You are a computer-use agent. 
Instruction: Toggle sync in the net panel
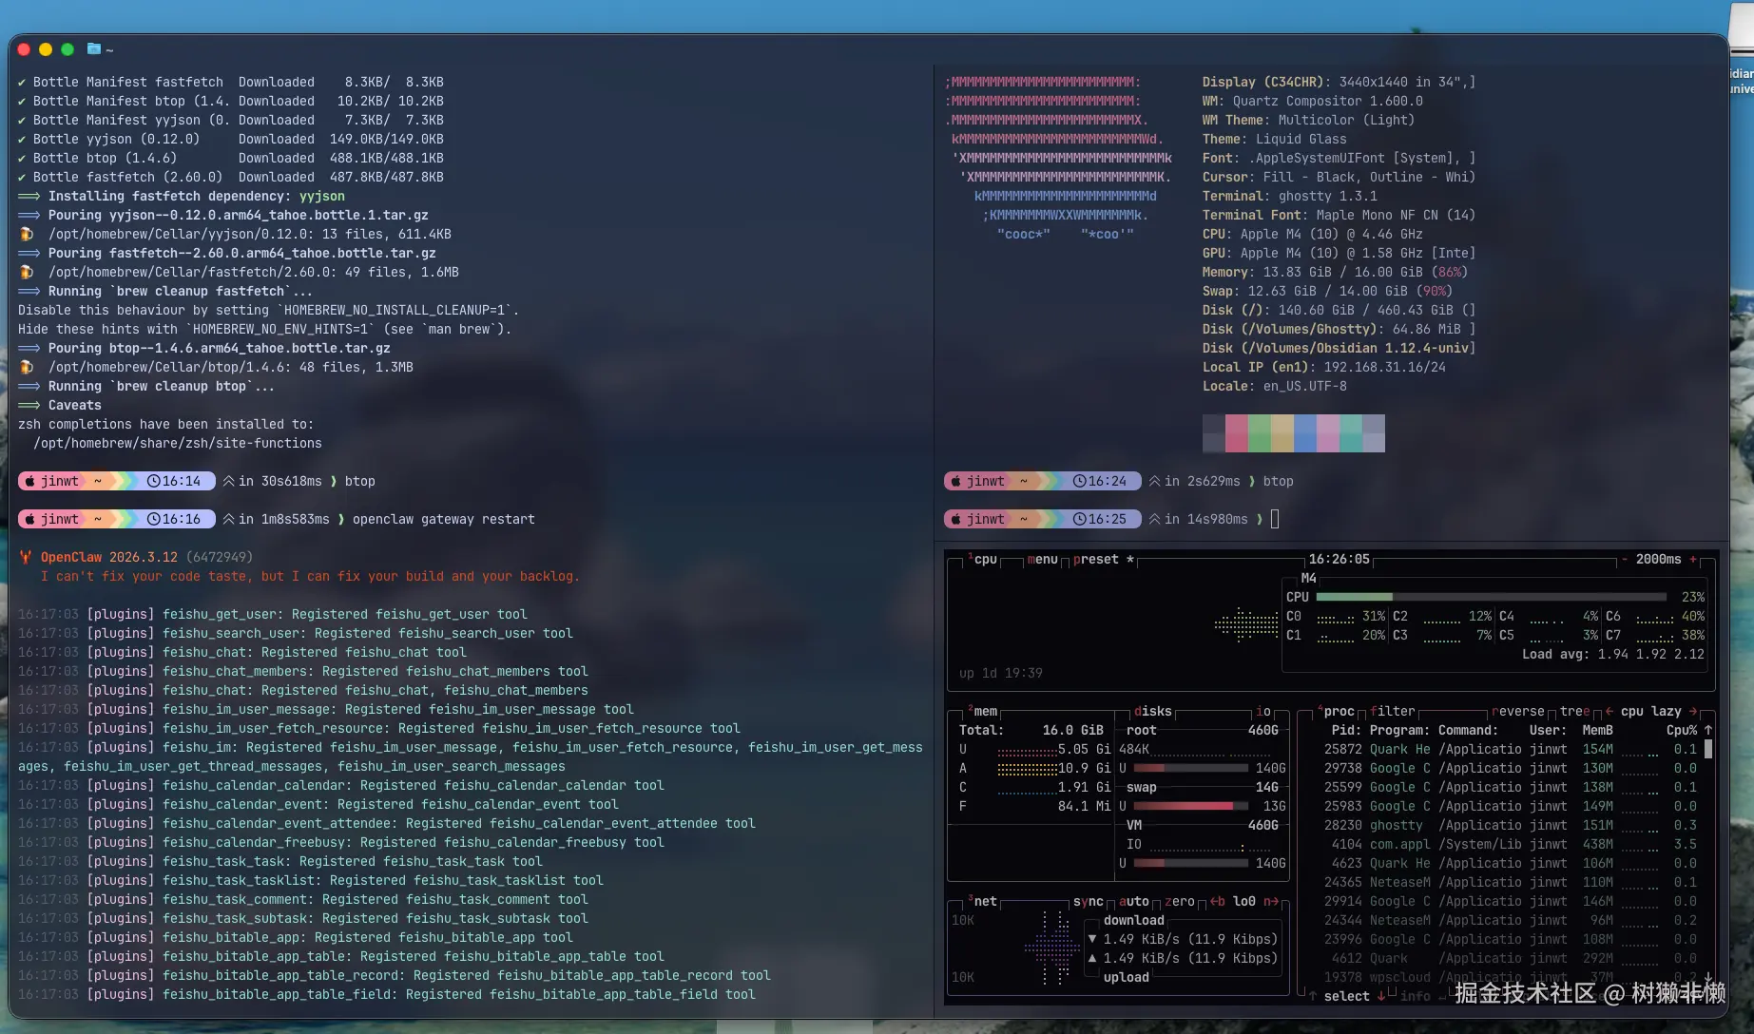(1088, 902)
